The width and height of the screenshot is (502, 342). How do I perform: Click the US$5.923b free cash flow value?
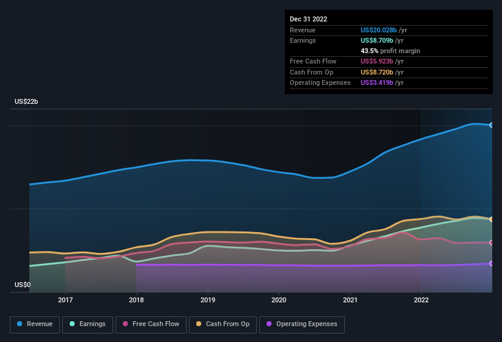click(377, 61)
